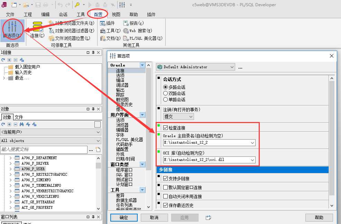341x224 pixels.
Task: Select the 单路会话 radio option
Action: tap(165, 100)
